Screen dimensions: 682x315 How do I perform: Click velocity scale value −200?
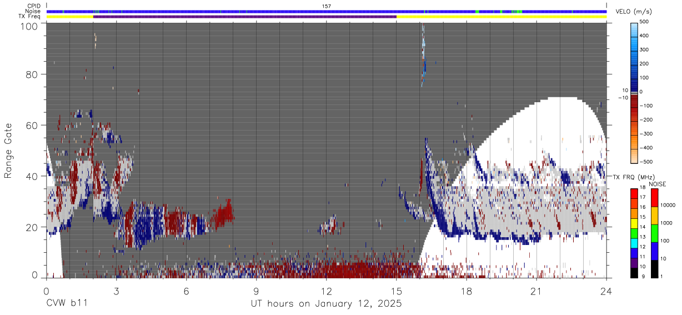coord(646,119)
